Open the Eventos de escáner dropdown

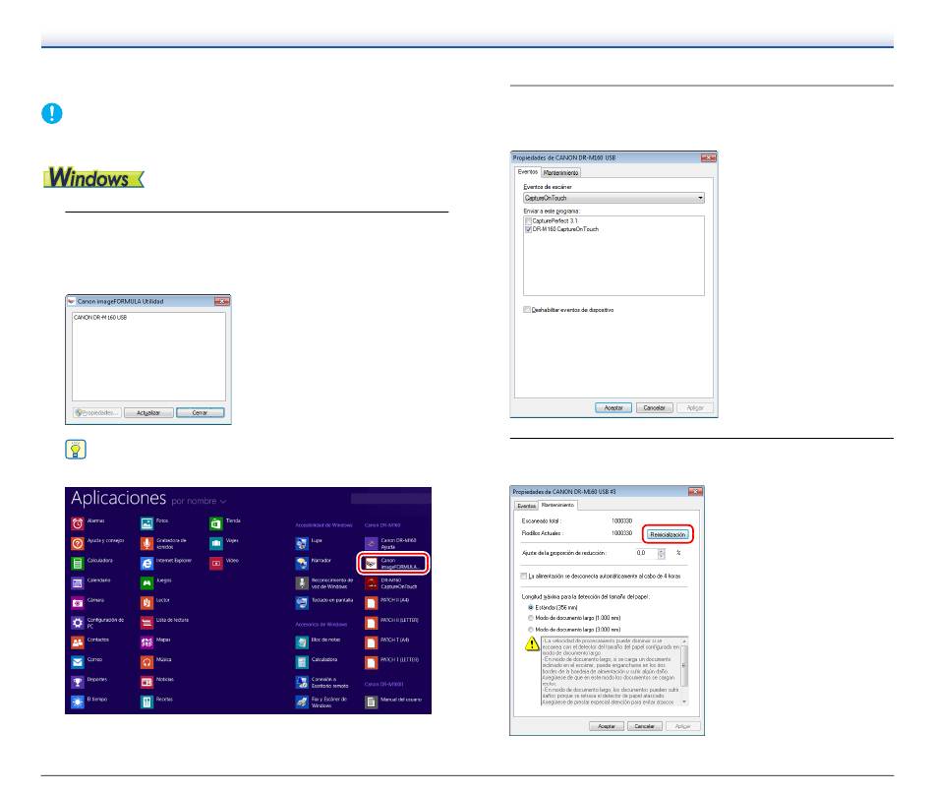point(613,198)
